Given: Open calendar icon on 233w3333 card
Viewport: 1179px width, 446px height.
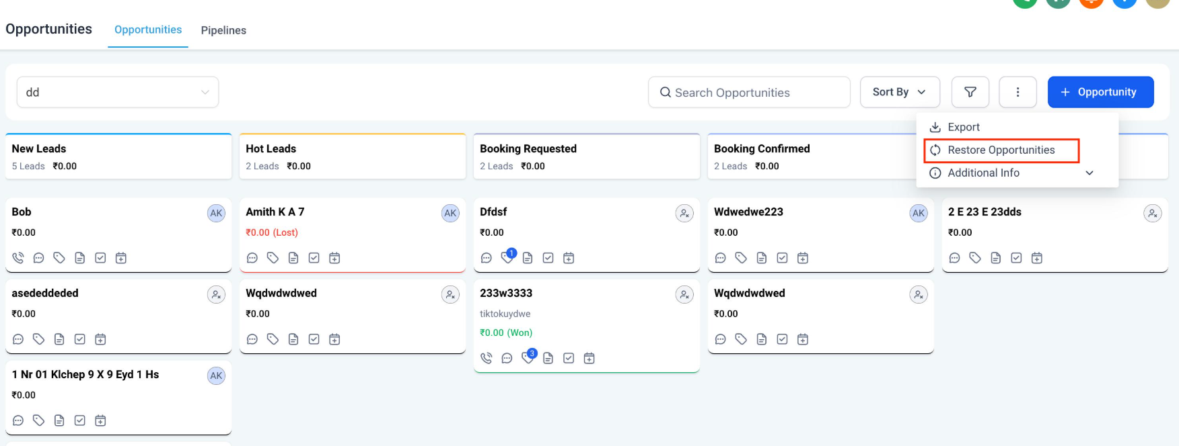Looking at the screenshot, I should pyautogui.click(x=589, y=358).
